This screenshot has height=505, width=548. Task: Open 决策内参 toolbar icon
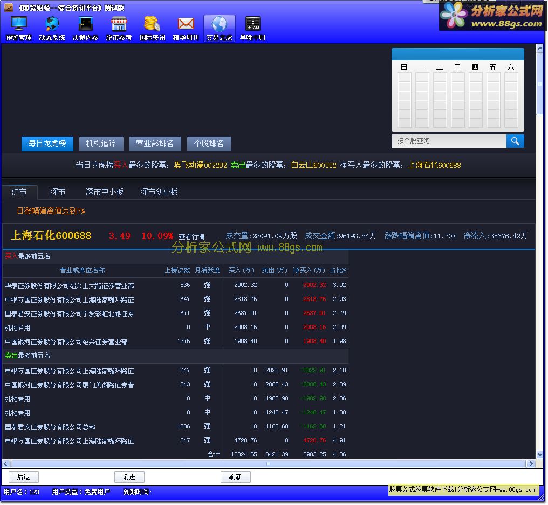pos(85,29)
